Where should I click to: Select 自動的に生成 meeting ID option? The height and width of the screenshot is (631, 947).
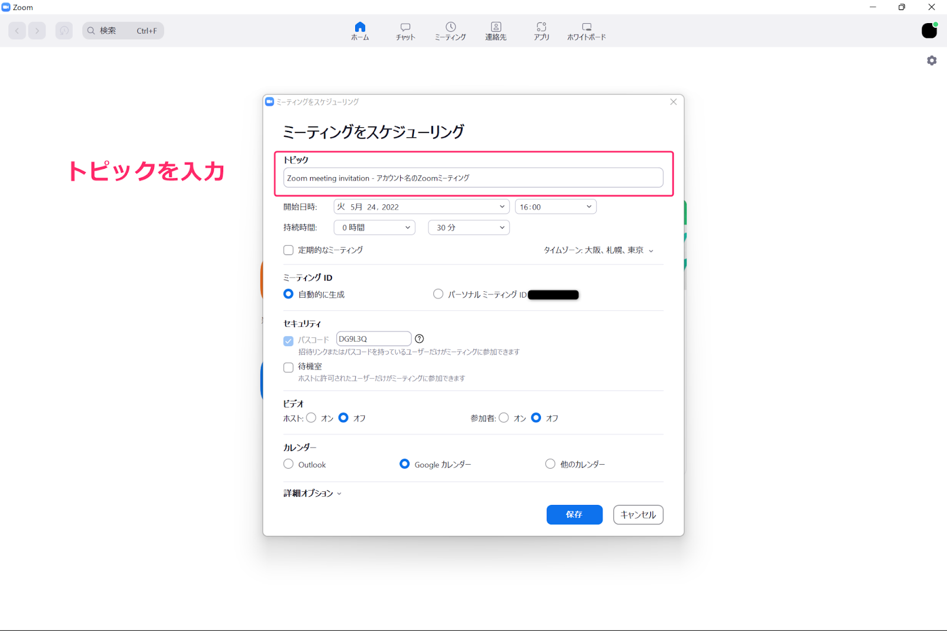(x=288, y=294)
